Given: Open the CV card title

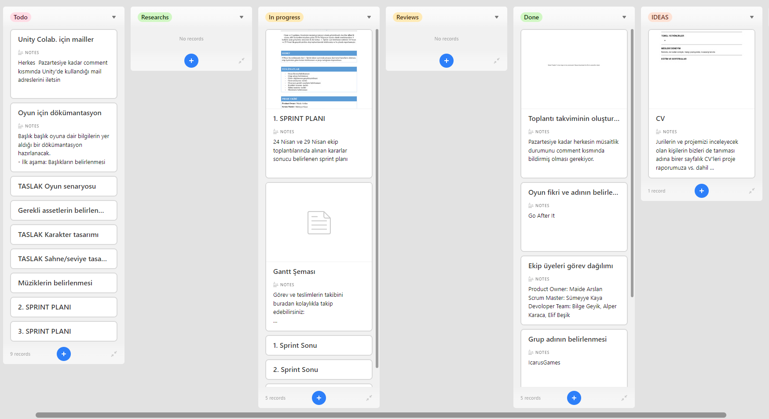Looking at the screenshot, I should 660,119.
